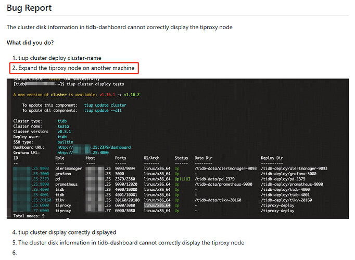Click the "What did you do?" subheading

pyautogui.click(x=30, y=43)
